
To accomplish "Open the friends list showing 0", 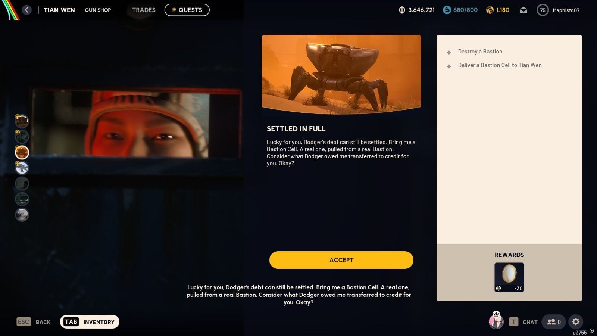I will tap(554, 322).
